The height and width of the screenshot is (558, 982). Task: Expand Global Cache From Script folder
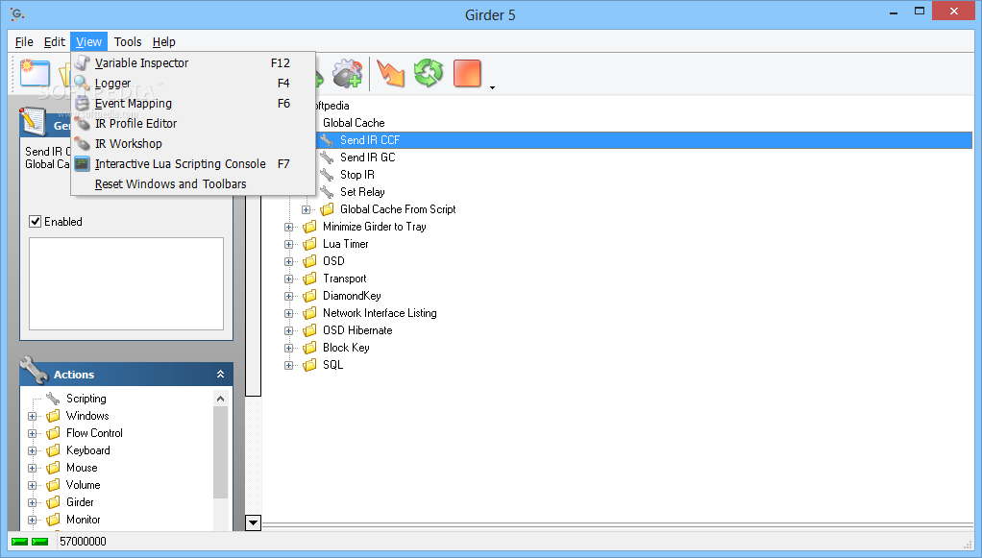pos(307,209)
